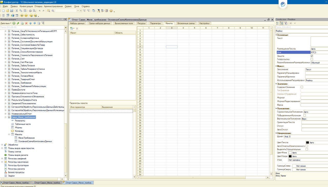This screenshot has width=328, height=187.
Task: Click the Add template icon above Макет list
Action: pyautogui.click(x=71, y=28)
